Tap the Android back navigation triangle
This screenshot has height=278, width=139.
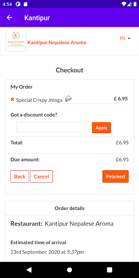pyautogui.click(x=29, y=270)
